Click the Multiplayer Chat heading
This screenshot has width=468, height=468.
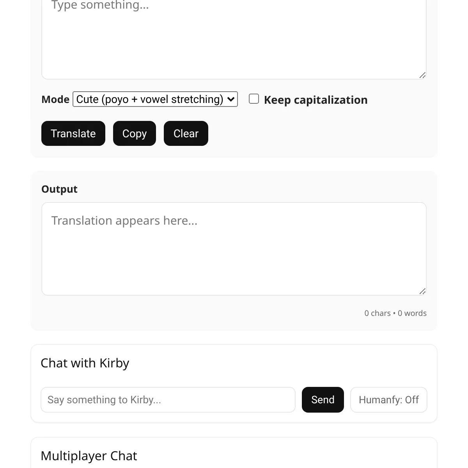89,456
